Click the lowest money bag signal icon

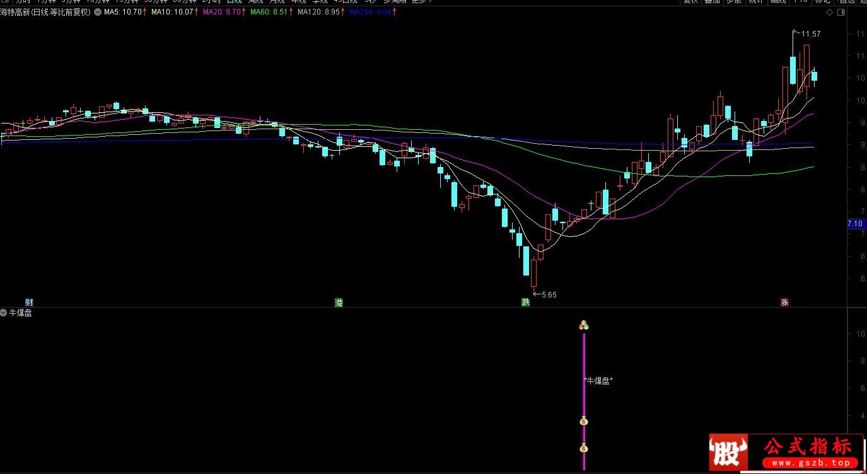pyautogui.click(x=584, y=448)
